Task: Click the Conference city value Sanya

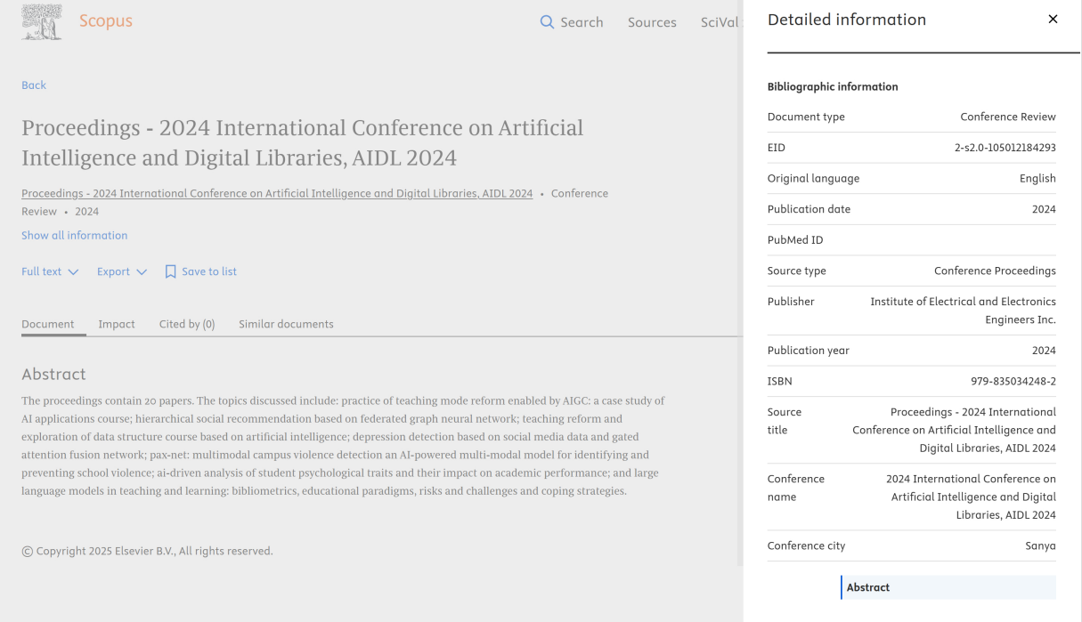Action: click(x=1040, y=545)
